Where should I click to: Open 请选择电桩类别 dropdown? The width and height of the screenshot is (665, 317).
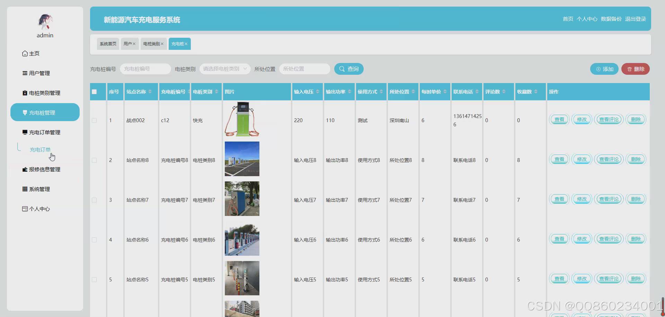point(225,69)
